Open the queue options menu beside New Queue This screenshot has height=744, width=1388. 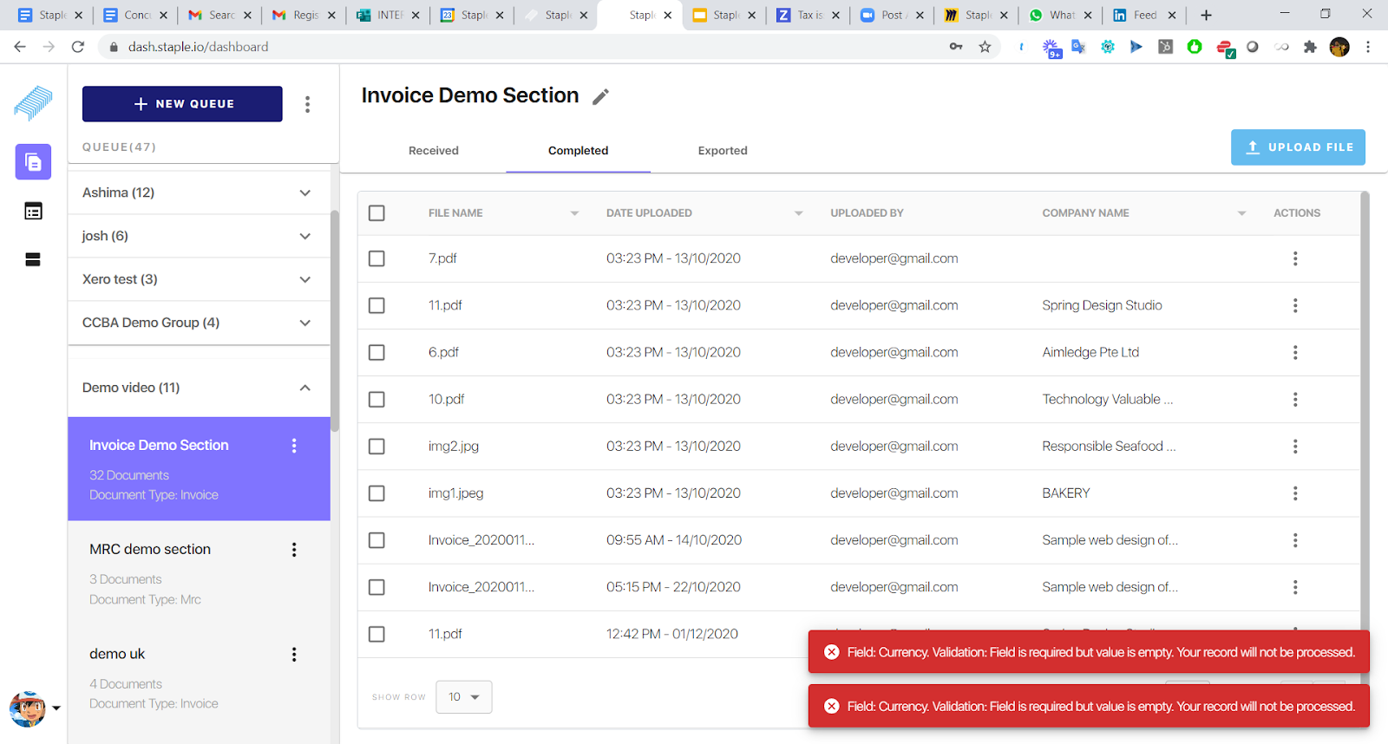click(307, 104)
